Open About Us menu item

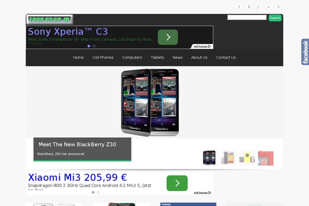coord(199,57)
